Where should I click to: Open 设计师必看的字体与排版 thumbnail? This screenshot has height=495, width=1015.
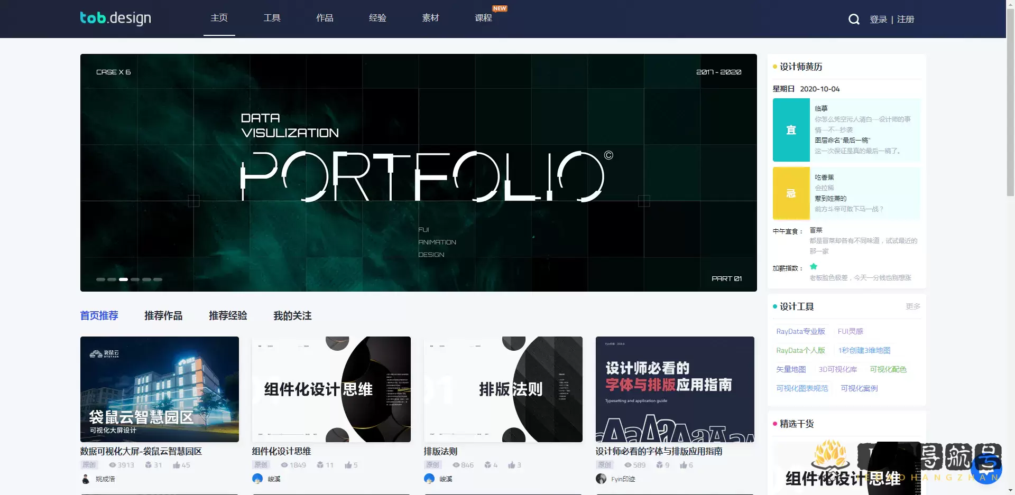coord(675,389)
